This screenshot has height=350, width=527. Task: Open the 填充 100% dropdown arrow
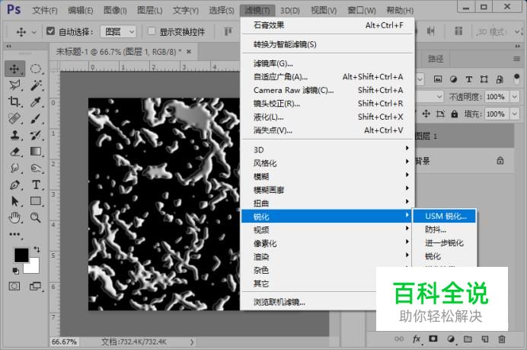(515, 114)
